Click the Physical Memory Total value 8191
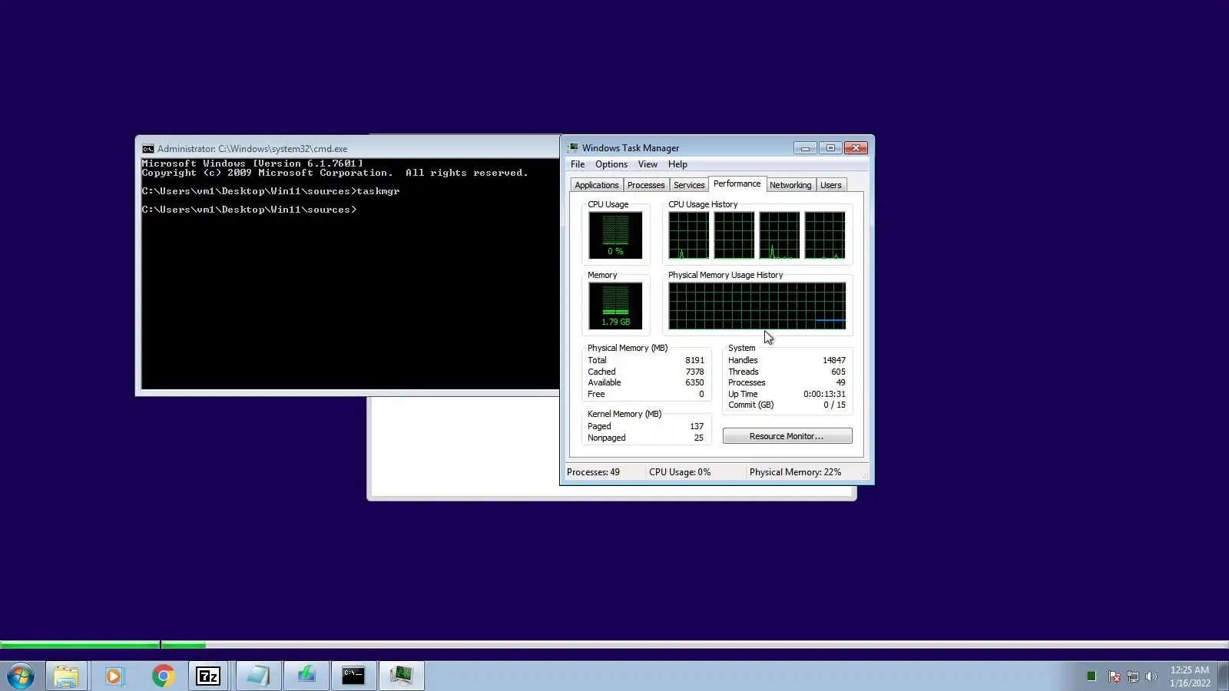 click(694, 360)
